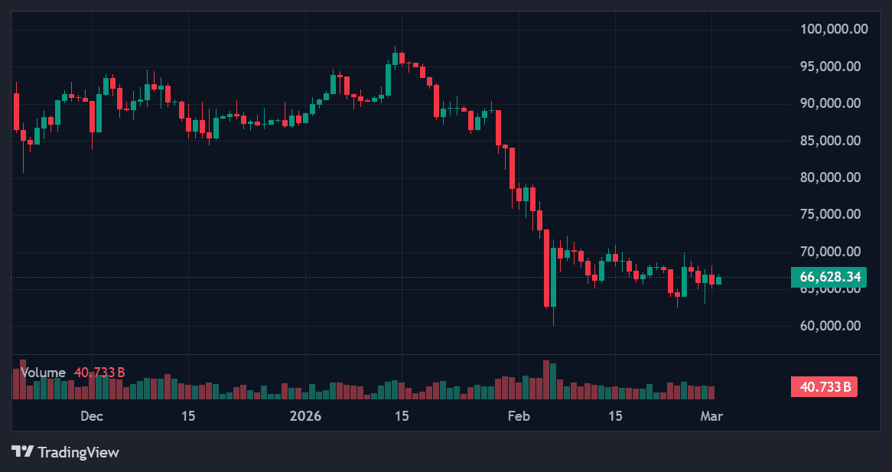Click the 60,000.00 price axis label
892x472 pixels.
click(x=834, y=326)
